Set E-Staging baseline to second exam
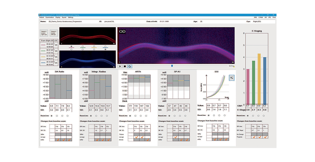This screenshot has width=315, height=162. click(253, 116)
